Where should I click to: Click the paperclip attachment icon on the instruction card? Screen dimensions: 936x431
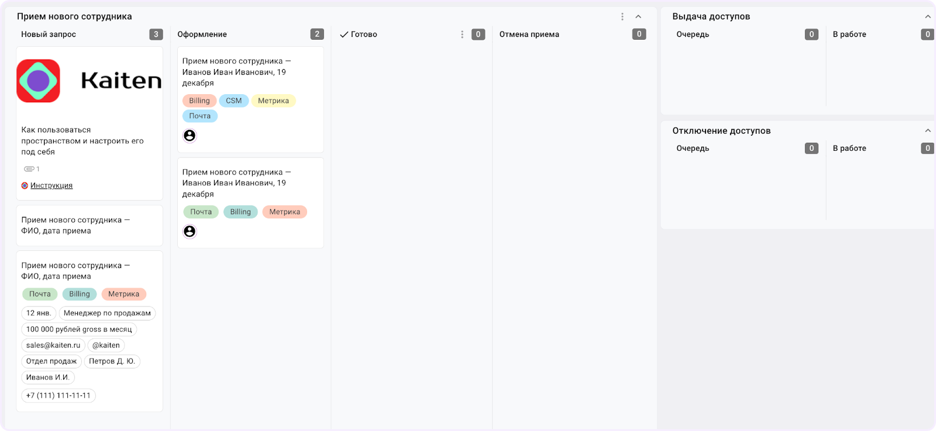29,169
